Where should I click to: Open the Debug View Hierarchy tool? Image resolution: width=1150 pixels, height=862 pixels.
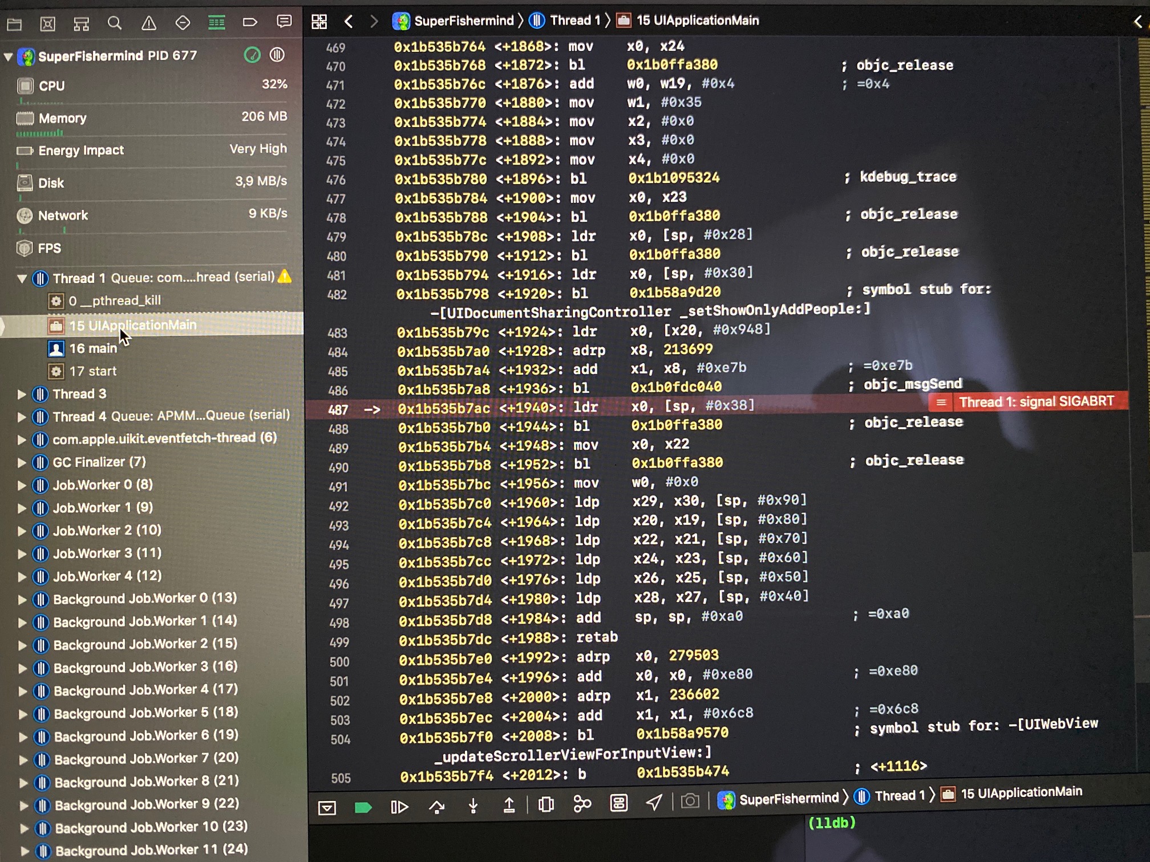click(546, 804)
